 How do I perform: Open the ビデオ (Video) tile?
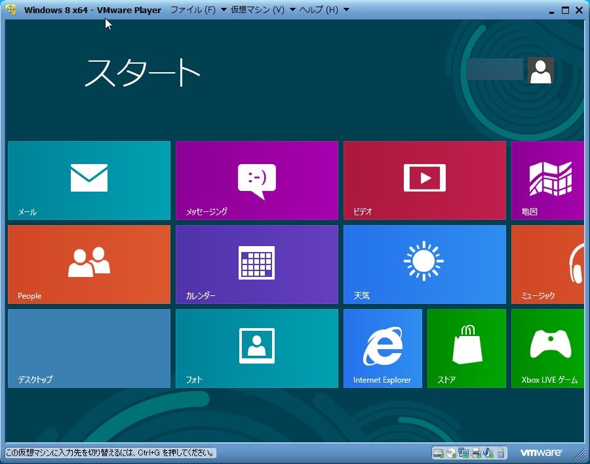(424, 180)
